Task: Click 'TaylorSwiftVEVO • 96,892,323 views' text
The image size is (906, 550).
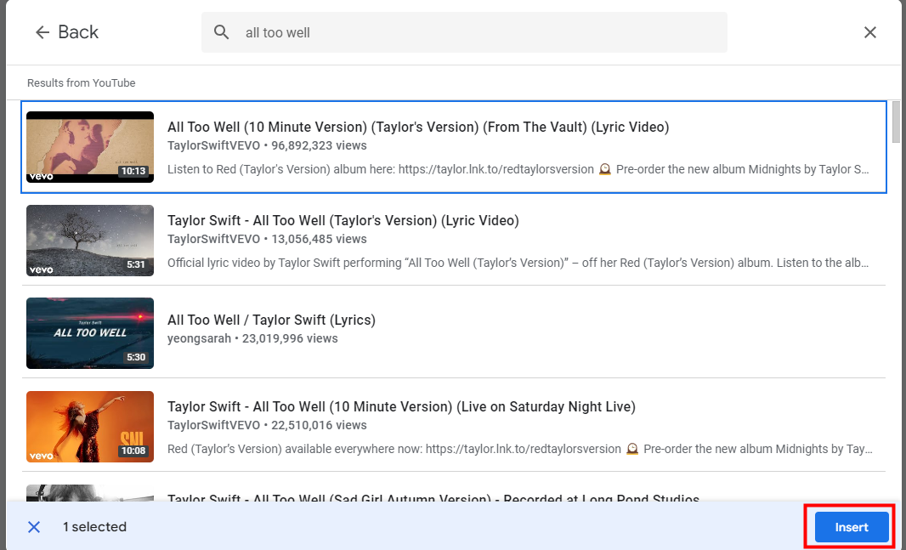Action: click(x=267, y=145)
